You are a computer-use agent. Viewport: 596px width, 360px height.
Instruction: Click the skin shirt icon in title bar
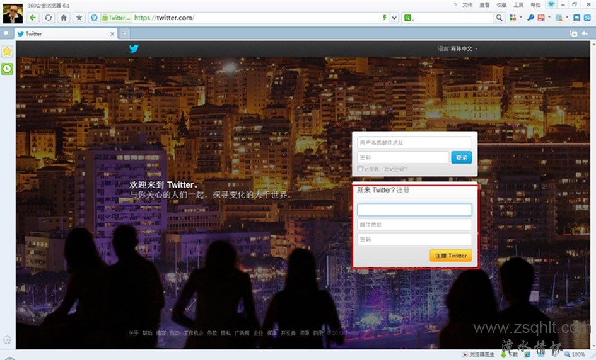(x=551, y=4)
